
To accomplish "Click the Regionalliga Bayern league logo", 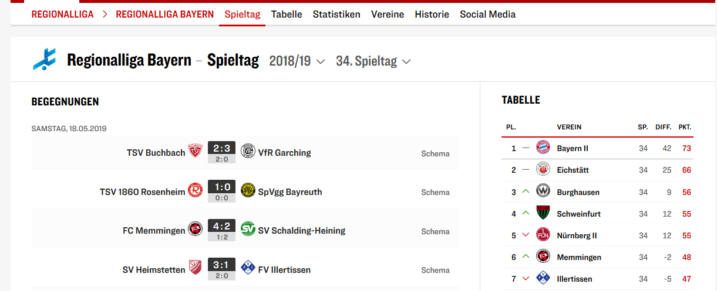I will pyautogui.click(x=45, y=60).
